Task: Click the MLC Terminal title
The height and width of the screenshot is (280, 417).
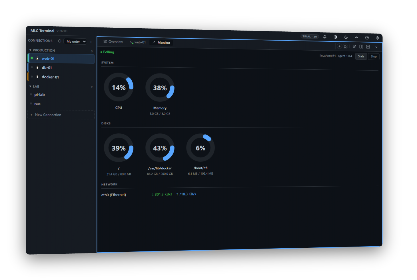Action: coord(42,31)
